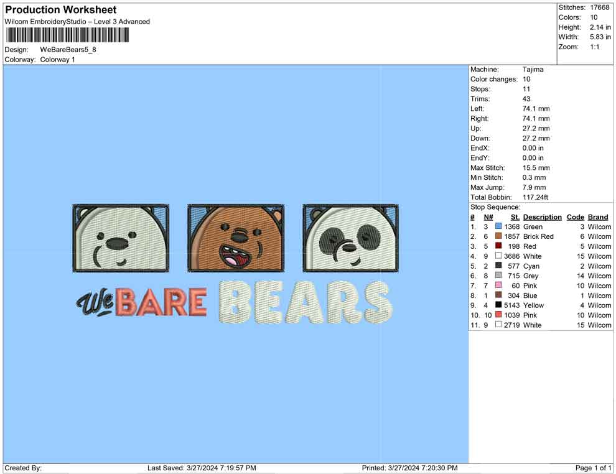Click the Total Bobbin value '117.24ft'

click(x=536, y=197)
